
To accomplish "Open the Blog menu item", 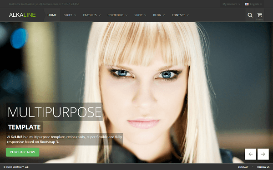I will (x=159, y=15).
